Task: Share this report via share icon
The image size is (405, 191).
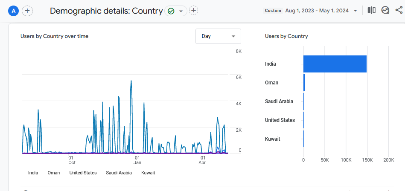Action: tap(399, 10)
